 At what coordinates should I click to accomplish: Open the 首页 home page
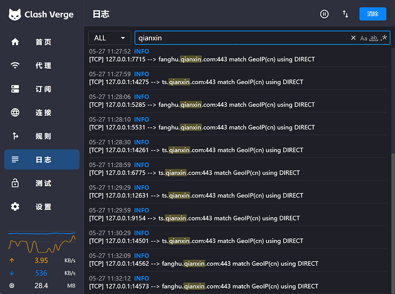coord(42,42)
